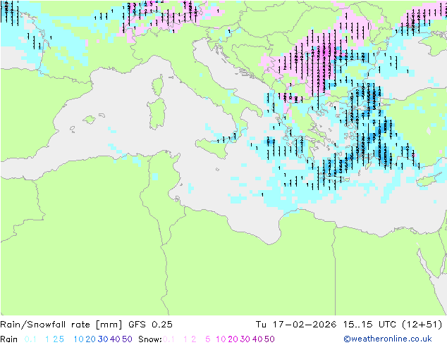Pick the 30 value in Snow legend
This screenshot has height=345, width=447.
click(245, 339)
